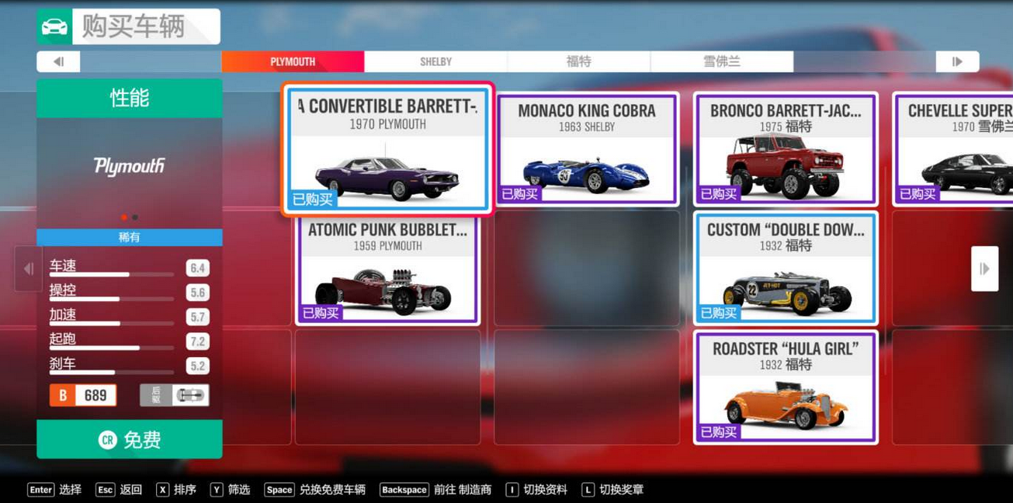Image resolution: width=1013 pixels, height=503 pixels.
Task: Switch to the 福特 tab
Action: click(578, 61)
